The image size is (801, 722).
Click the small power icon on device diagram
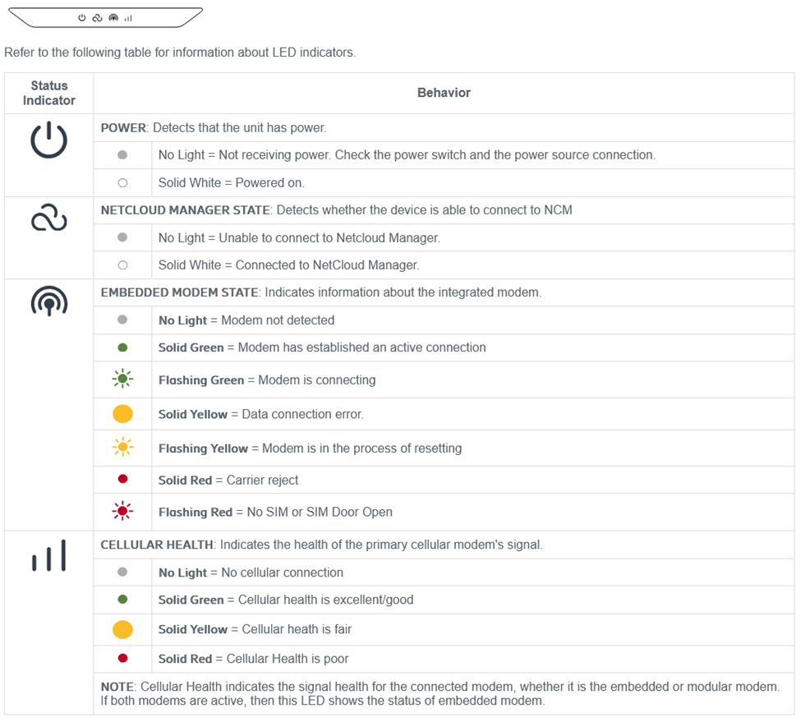pyautogui.click(x=82, y=17)
